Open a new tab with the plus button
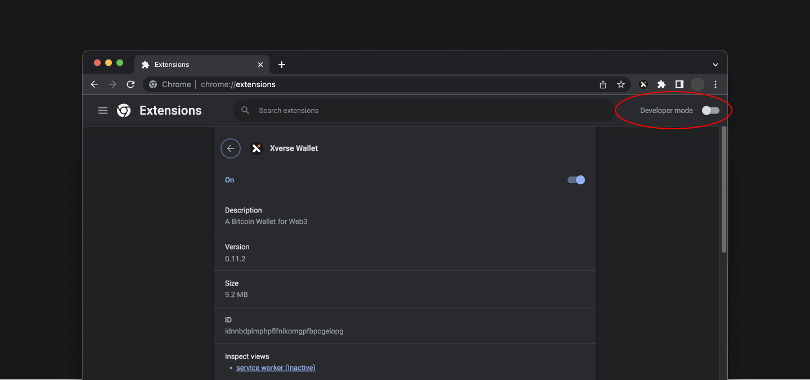Viewport: 810px width, 380px height. pyautogui.click(x=281, y=65)
